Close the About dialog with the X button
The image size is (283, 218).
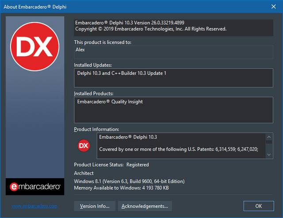coord(273,6)
